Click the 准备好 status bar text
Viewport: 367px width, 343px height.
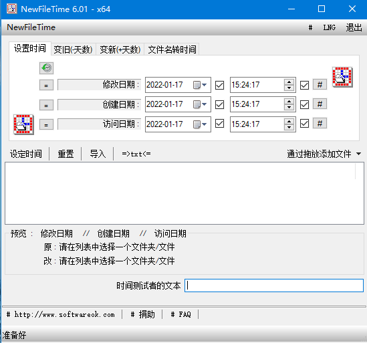pyautogui.click(x=15, y=335)
